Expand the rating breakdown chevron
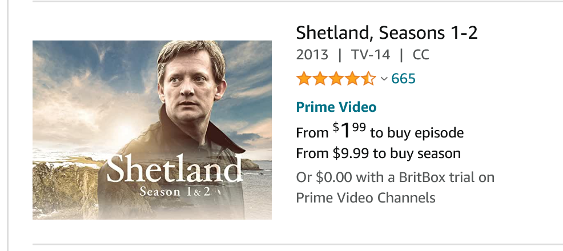Image resolution: width=563 pixels, height=251 pixels. 384,79
